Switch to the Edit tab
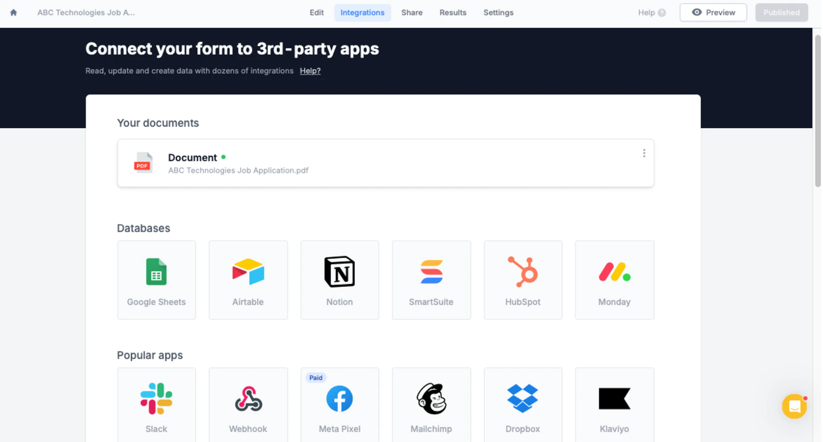This screenshot has height=442, width=823. pyautogui.click(x=317, y=13)
